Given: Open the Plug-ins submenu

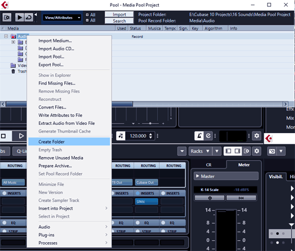Looking at the screenshot, I should click(x=69, y=235).
